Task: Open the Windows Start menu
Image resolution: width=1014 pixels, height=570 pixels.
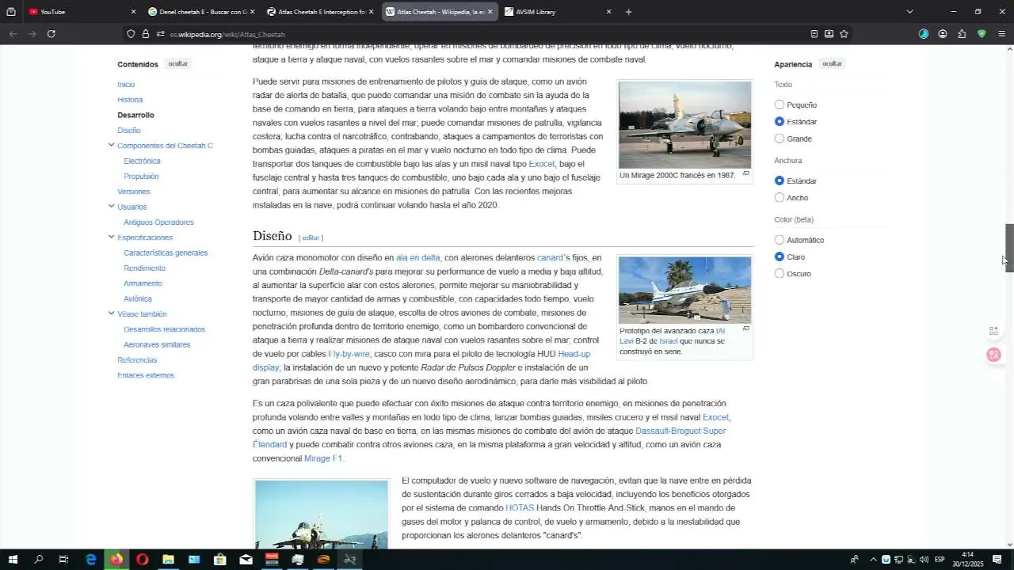Action: click(13, 560)
